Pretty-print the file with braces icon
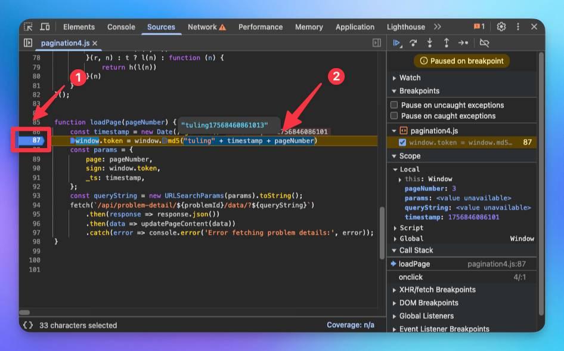 28,325
